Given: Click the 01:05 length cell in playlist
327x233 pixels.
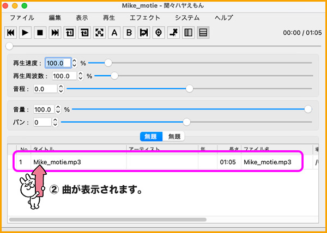Looking at the screenshot, I should tap(229, 162).
